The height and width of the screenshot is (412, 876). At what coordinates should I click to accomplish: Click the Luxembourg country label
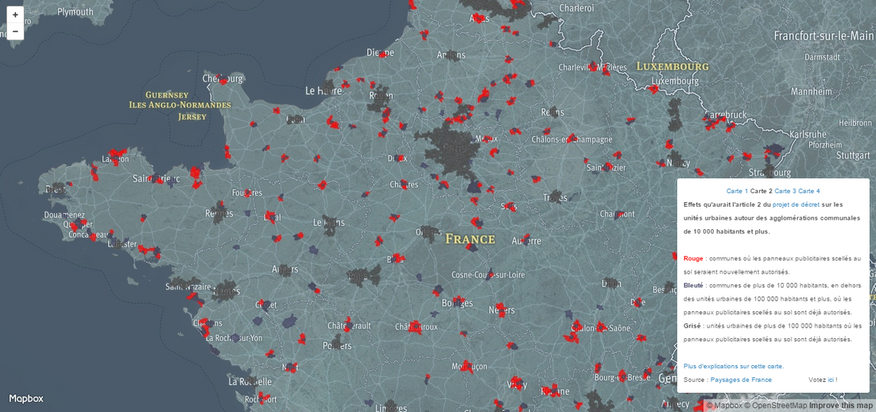click(x=672, y=67)
